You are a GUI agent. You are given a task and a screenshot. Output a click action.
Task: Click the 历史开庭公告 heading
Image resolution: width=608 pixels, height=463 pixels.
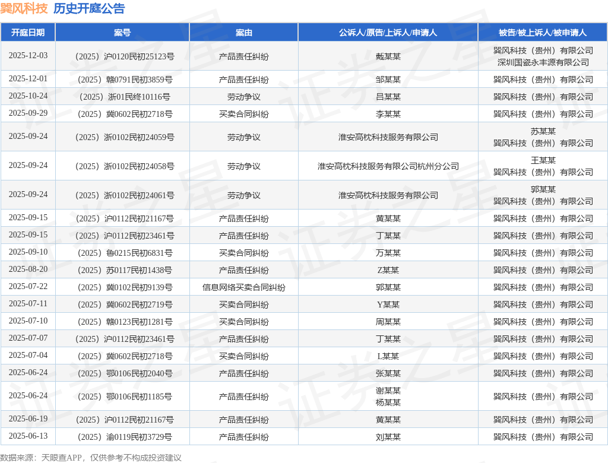(89, 8)
